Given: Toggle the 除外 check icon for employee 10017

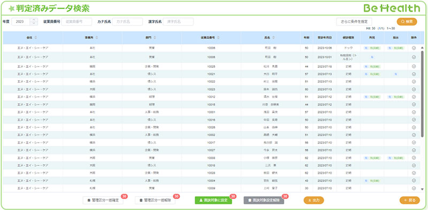Looking at the screenshot, I should (414, 142).
